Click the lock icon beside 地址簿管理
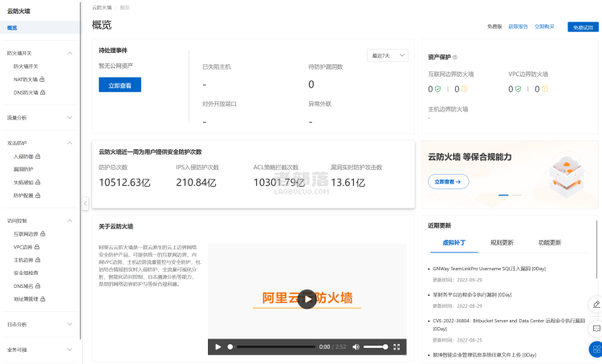602x364 pixels. point(43,299)
